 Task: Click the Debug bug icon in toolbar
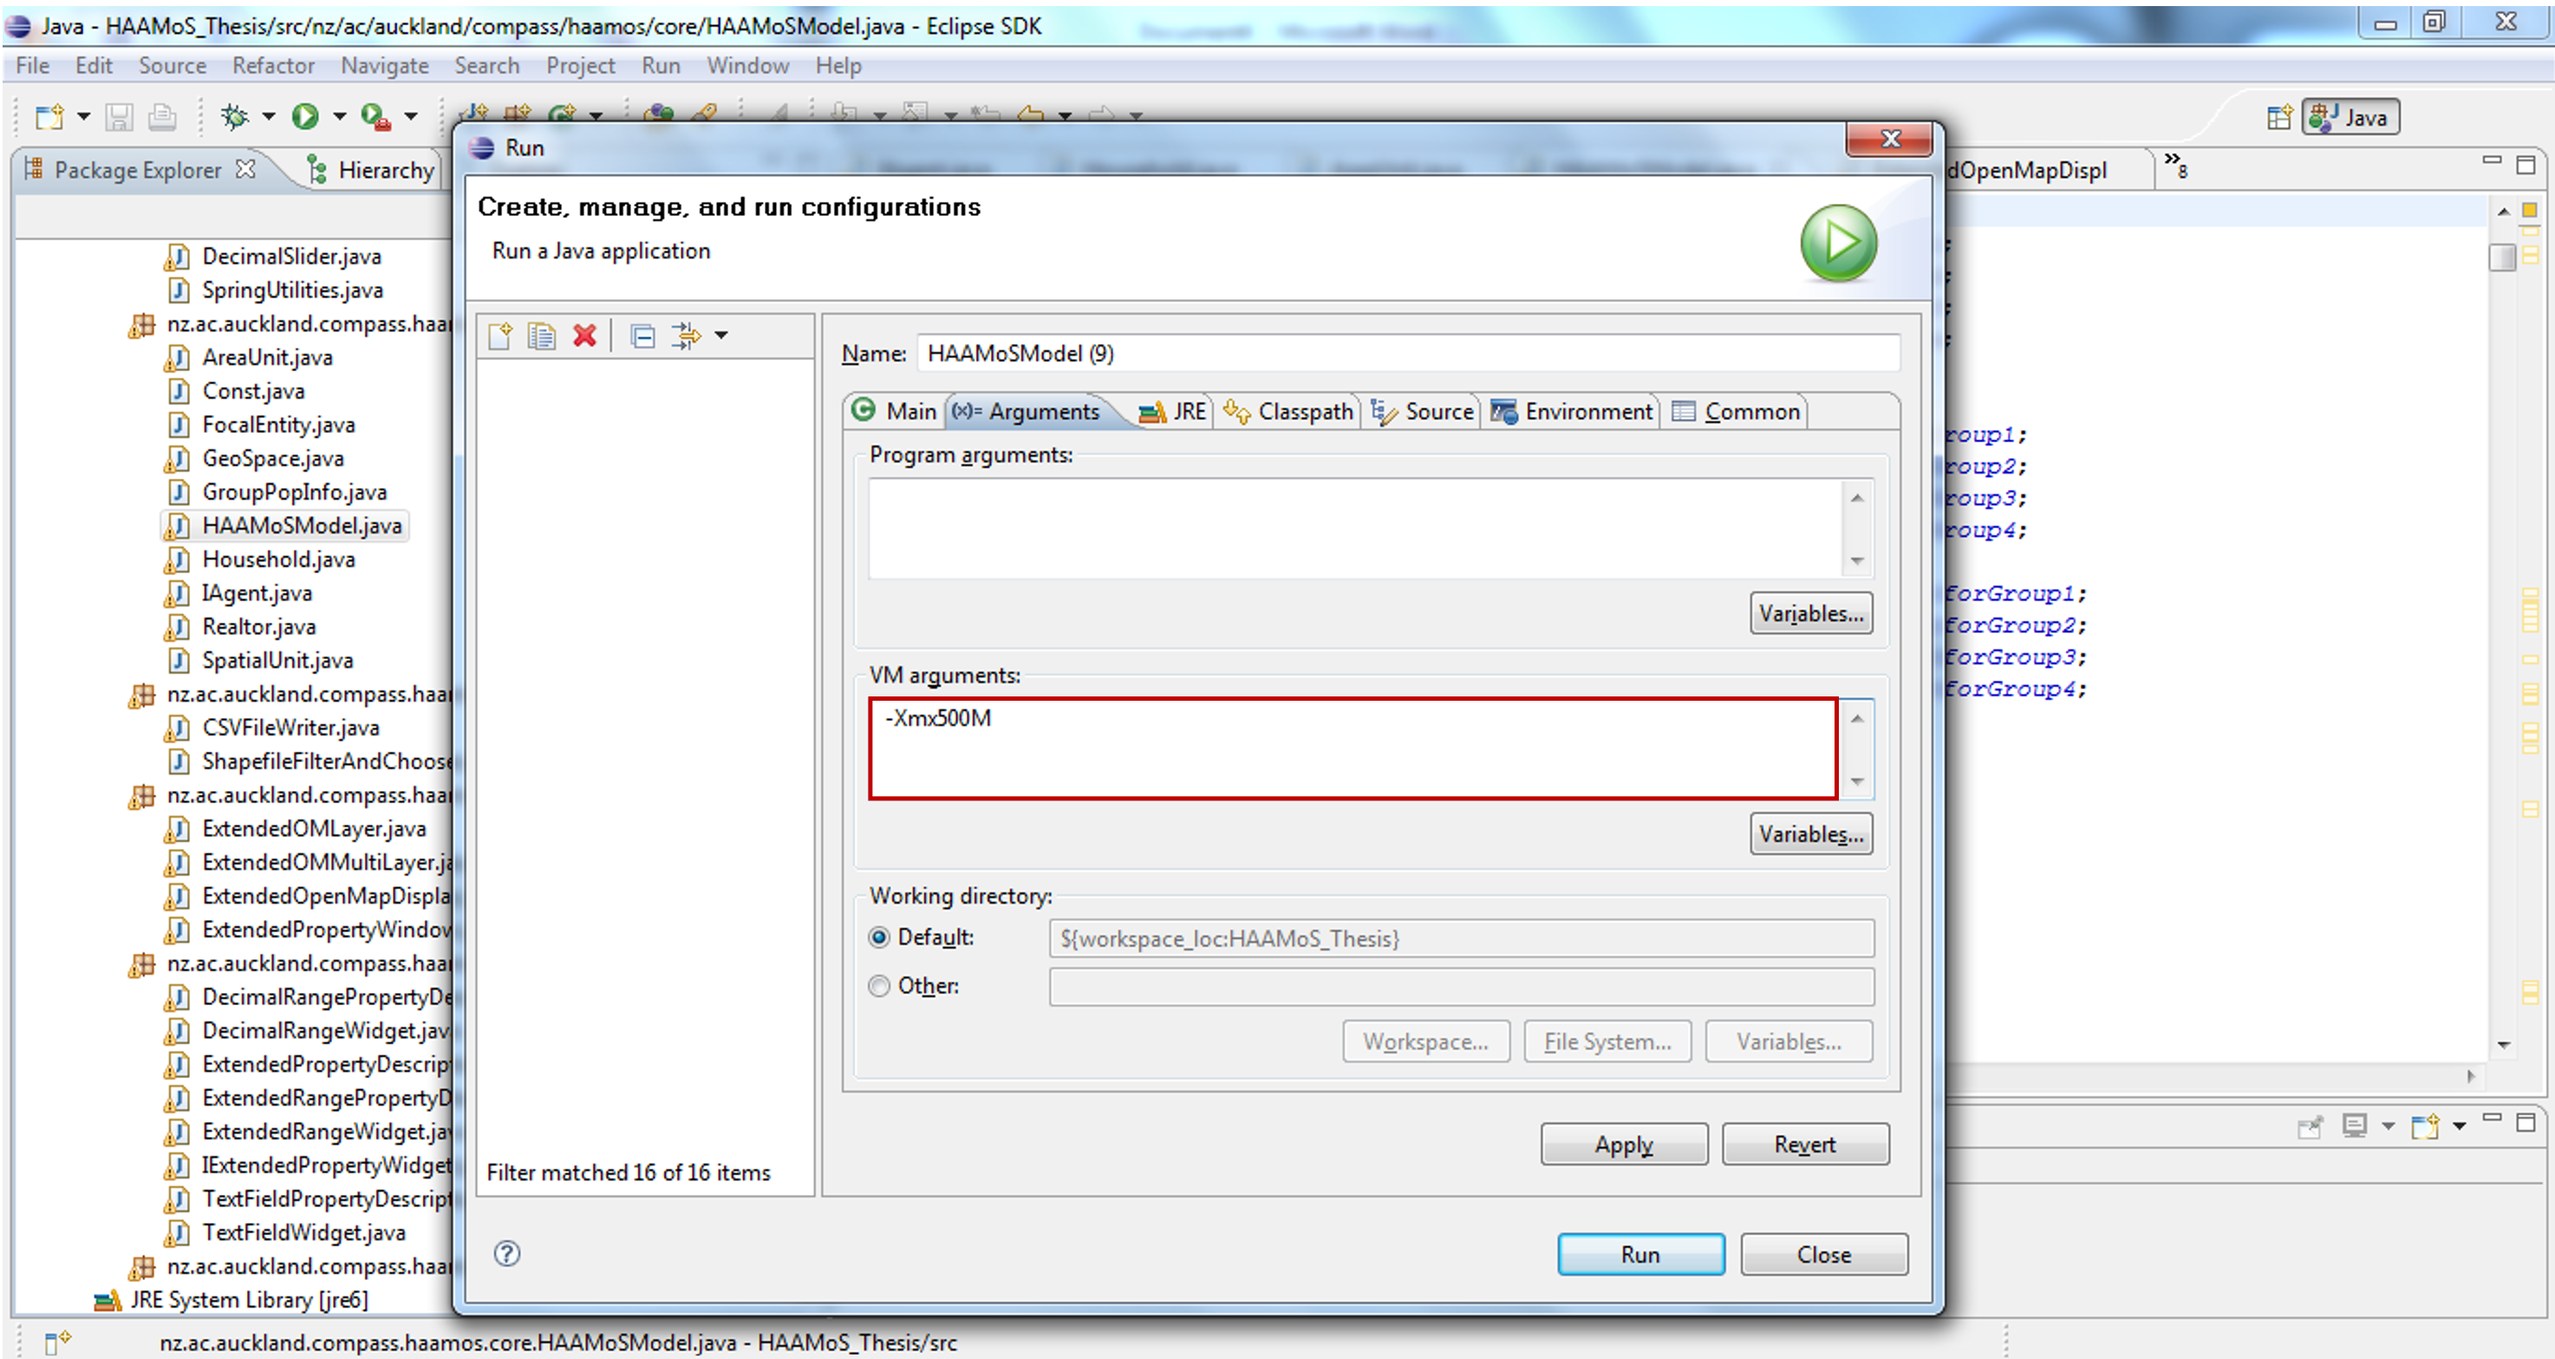(x=235, y=117)
